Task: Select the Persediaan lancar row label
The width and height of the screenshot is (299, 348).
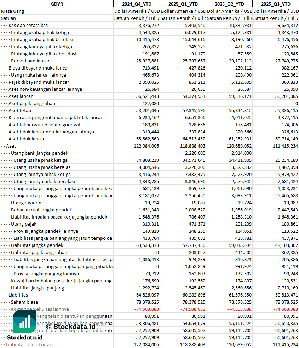Action: (x=30, y=61)
